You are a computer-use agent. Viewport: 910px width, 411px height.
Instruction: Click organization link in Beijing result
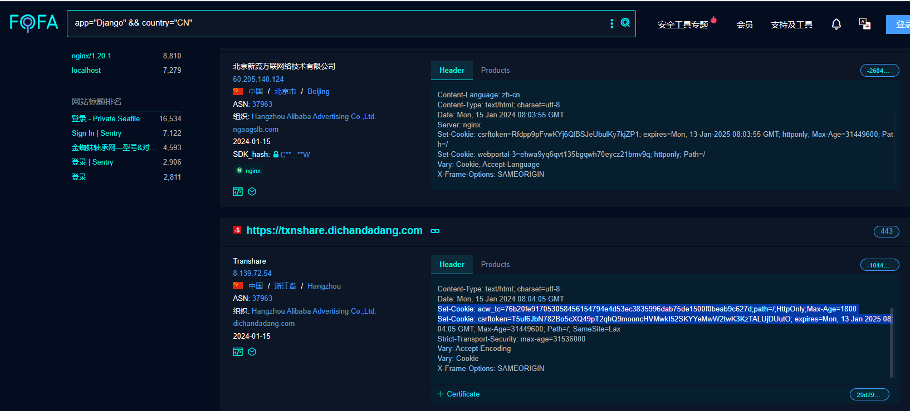(x=314, y=116)
